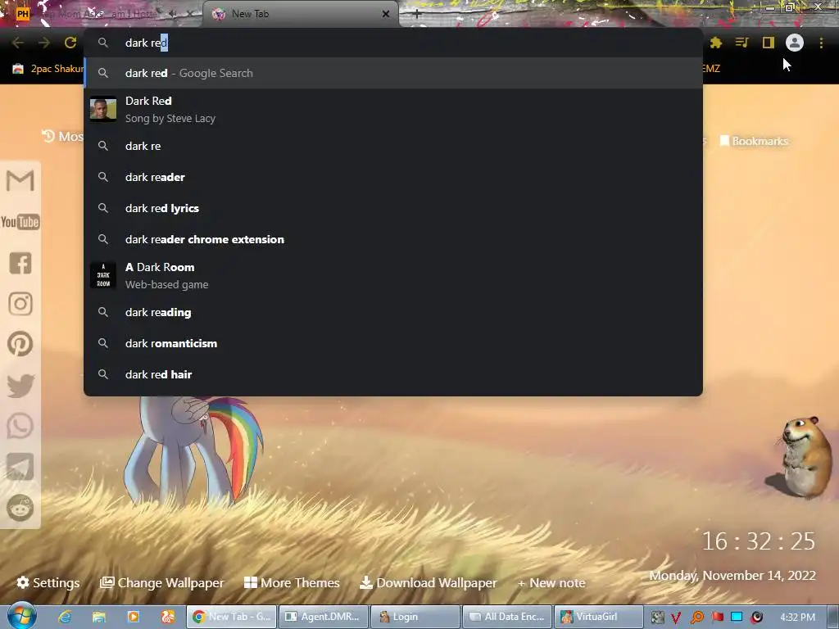The width and height of the screenshot is (839, 629).
Task: Open Pinterest shortcut in left sidebar
Action: click(20, 344)
